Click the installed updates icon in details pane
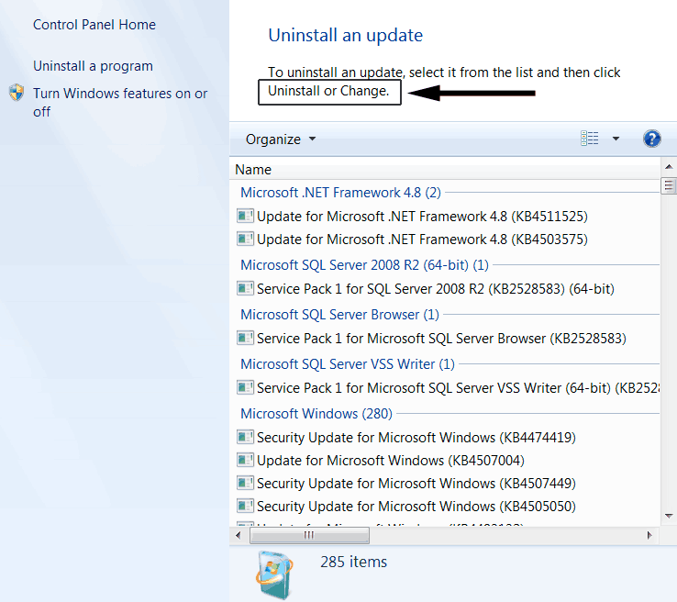The width and height of the screenshot is (677, 602). click(274, 574)
